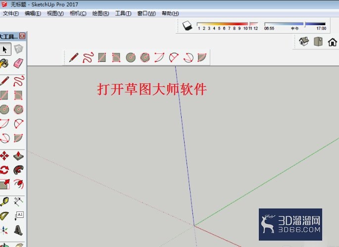
Task: Select the pink Eraser tool
Action: 18,63
